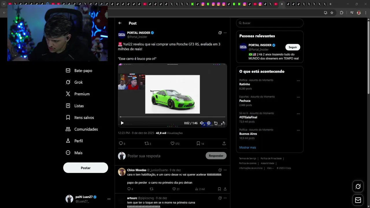This screenshot has height=208, width=370.
Task: Bookmark Chico Moedas comment
Action: pos(219,189)
